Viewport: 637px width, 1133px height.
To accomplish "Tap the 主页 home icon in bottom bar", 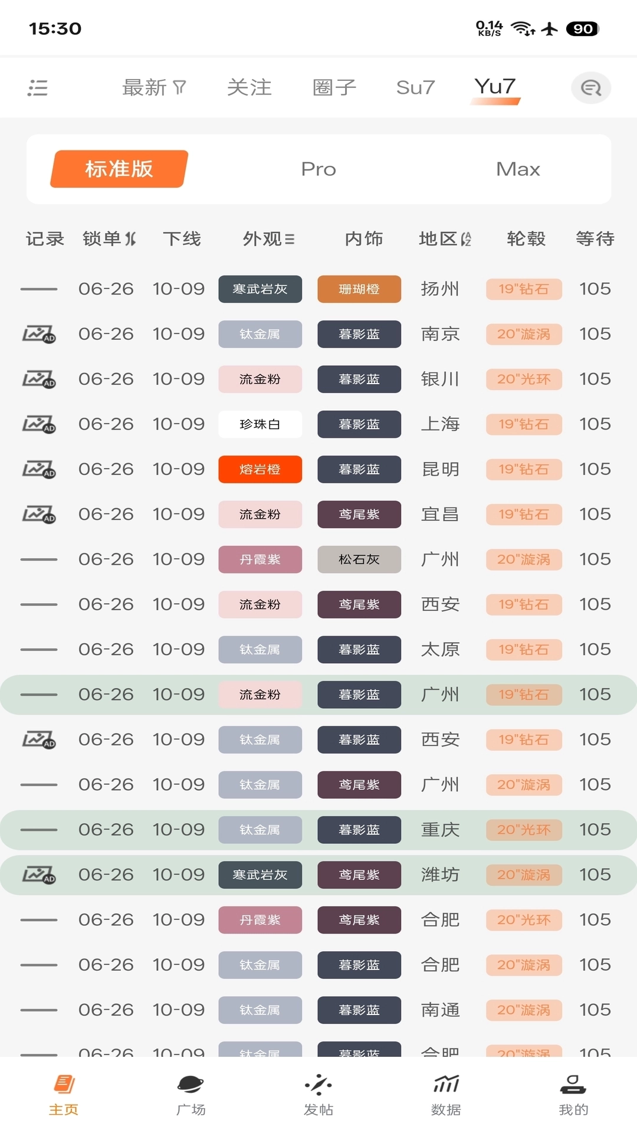I will pyautogui.click(x=63, y=1086).
